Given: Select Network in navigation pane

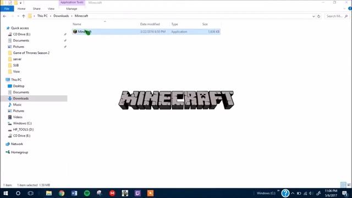Looking at the screenshot, I should tap(17, 144).
